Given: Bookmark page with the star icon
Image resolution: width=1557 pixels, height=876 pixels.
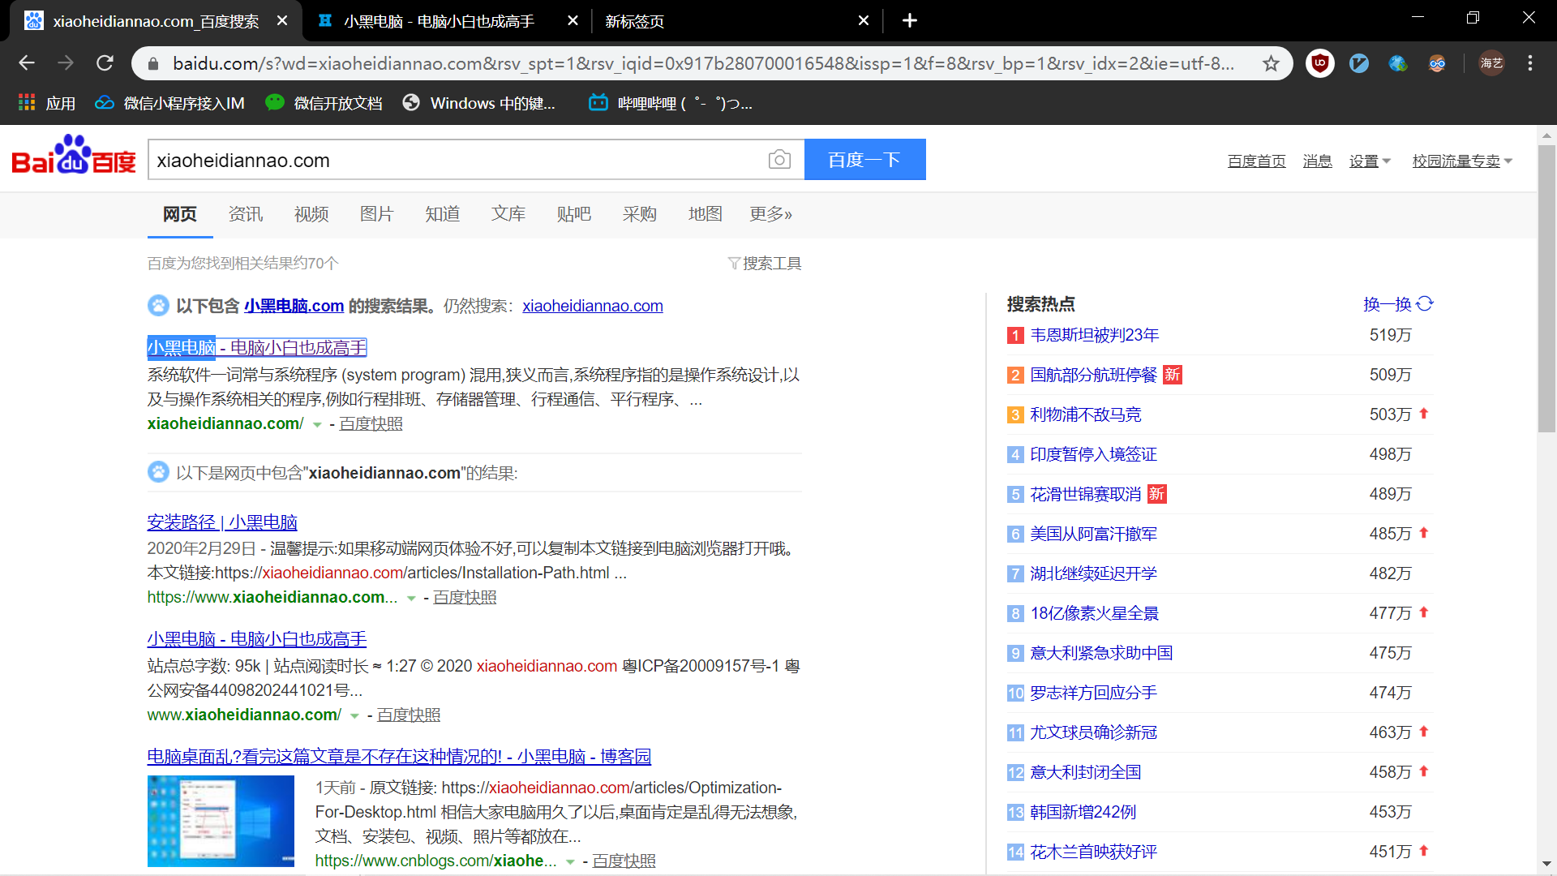Looking at the screenshot, I should tap(1271, 63).
